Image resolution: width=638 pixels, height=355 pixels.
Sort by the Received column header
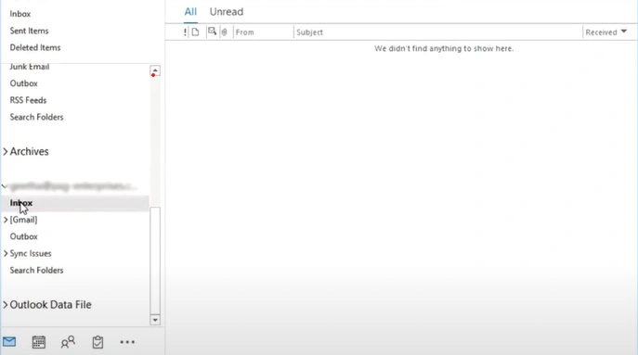pyautogui.click(x=602, y=32)
